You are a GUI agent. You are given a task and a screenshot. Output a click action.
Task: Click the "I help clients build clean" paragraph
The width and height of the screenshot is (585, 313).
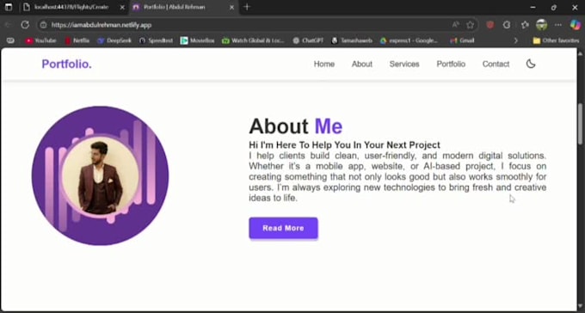(397, 177)
